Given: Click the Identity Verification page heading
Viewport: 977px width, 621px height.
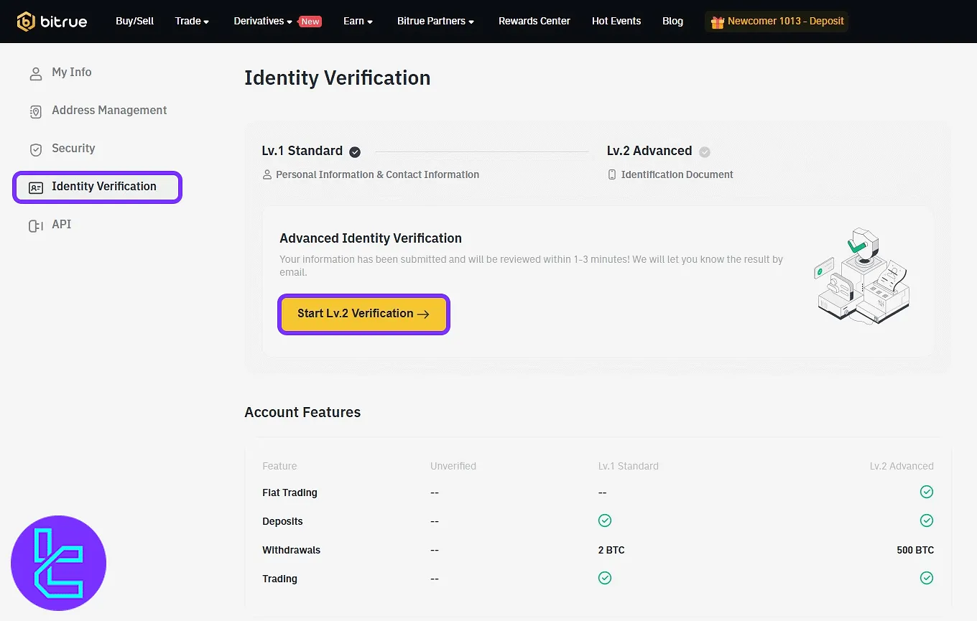Looking at the screenshot, I should click(338, 78).
